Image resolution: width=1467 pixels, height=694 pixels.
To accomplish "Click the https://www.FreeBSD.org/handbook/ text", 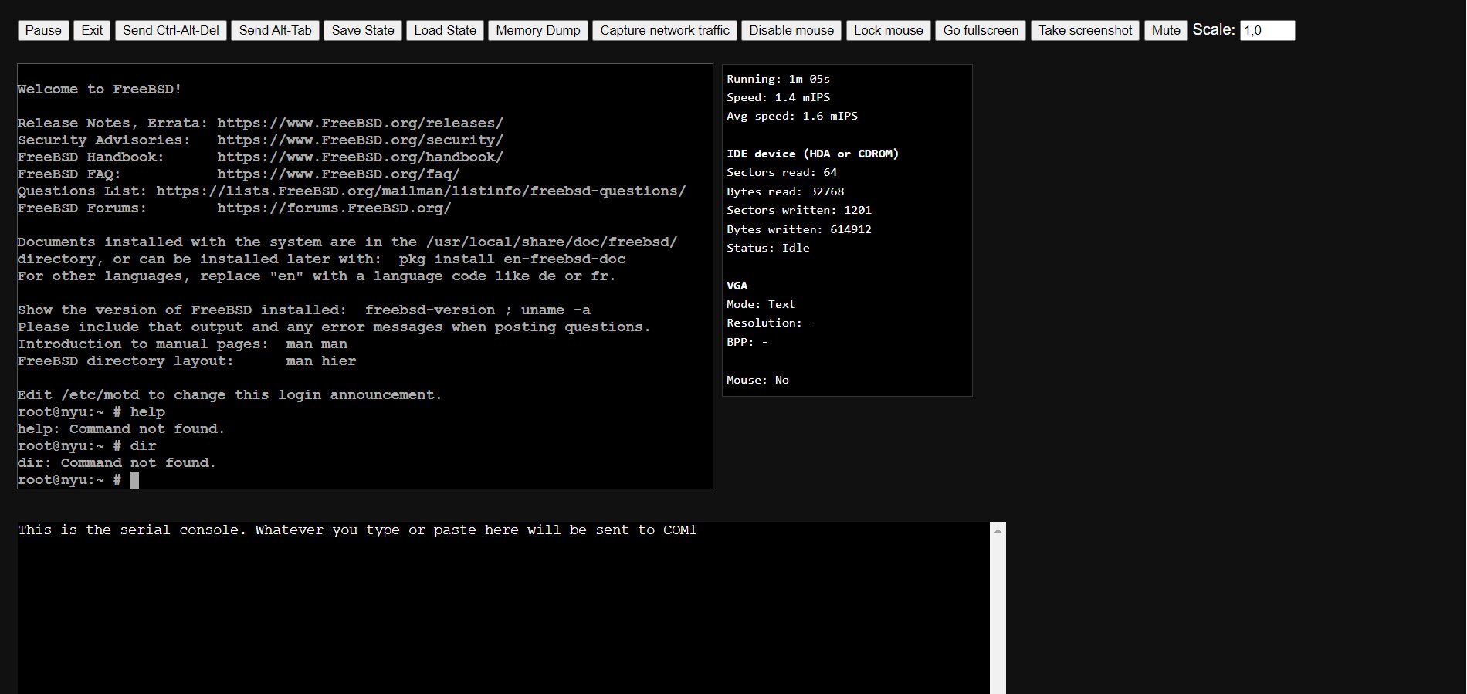I will 360,157.
